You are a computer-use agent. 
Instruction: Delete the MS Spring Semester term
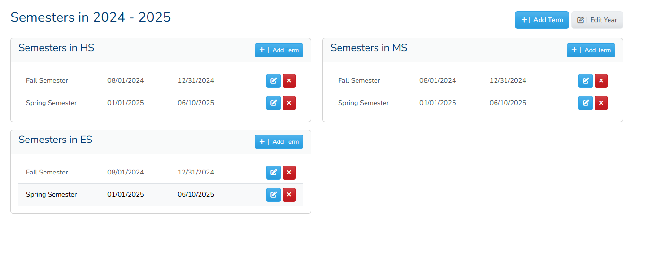tap(601, 103)
